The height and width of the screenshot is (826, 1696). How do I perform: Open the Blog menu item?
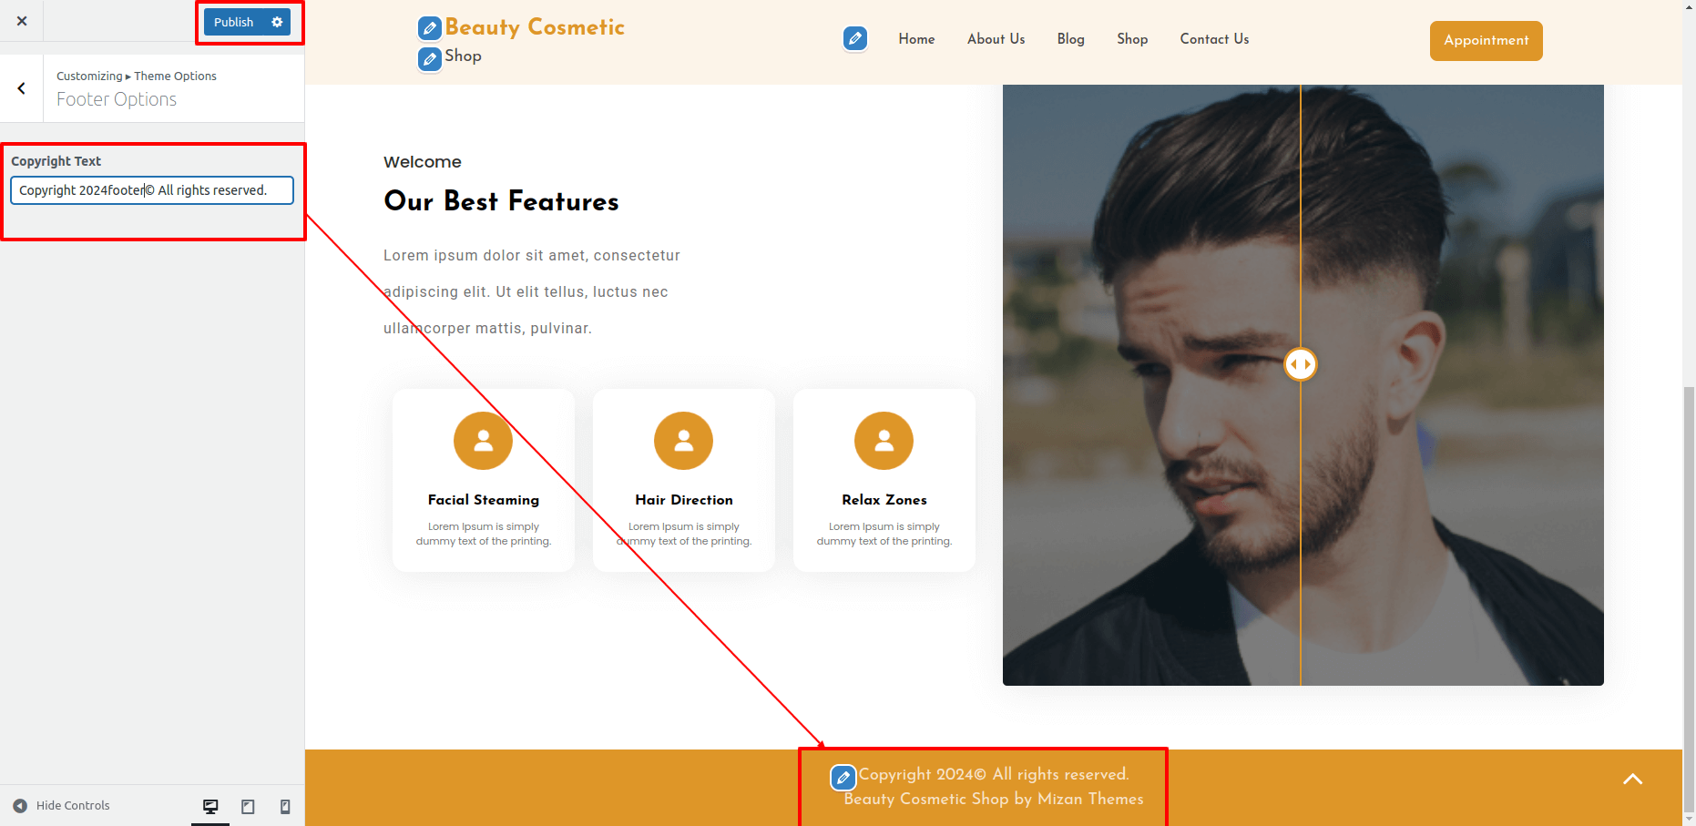tap(1070, 39)
